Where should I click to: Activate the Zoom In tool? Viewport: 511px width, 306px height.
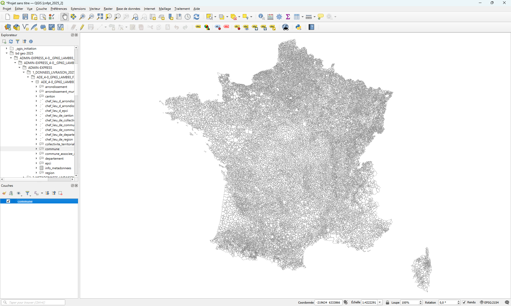tap(82, 16)
